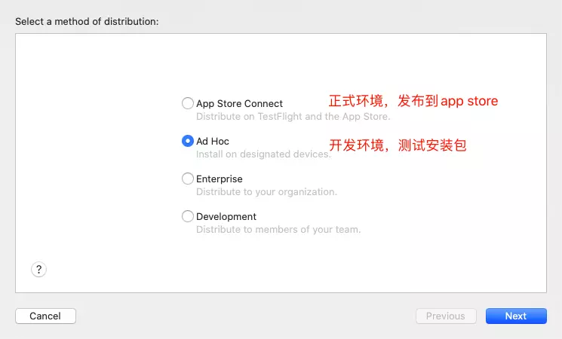Click the "Select a method of distribution" heading
Viewport: 562px width, 339px height.
tap(87, 21)
